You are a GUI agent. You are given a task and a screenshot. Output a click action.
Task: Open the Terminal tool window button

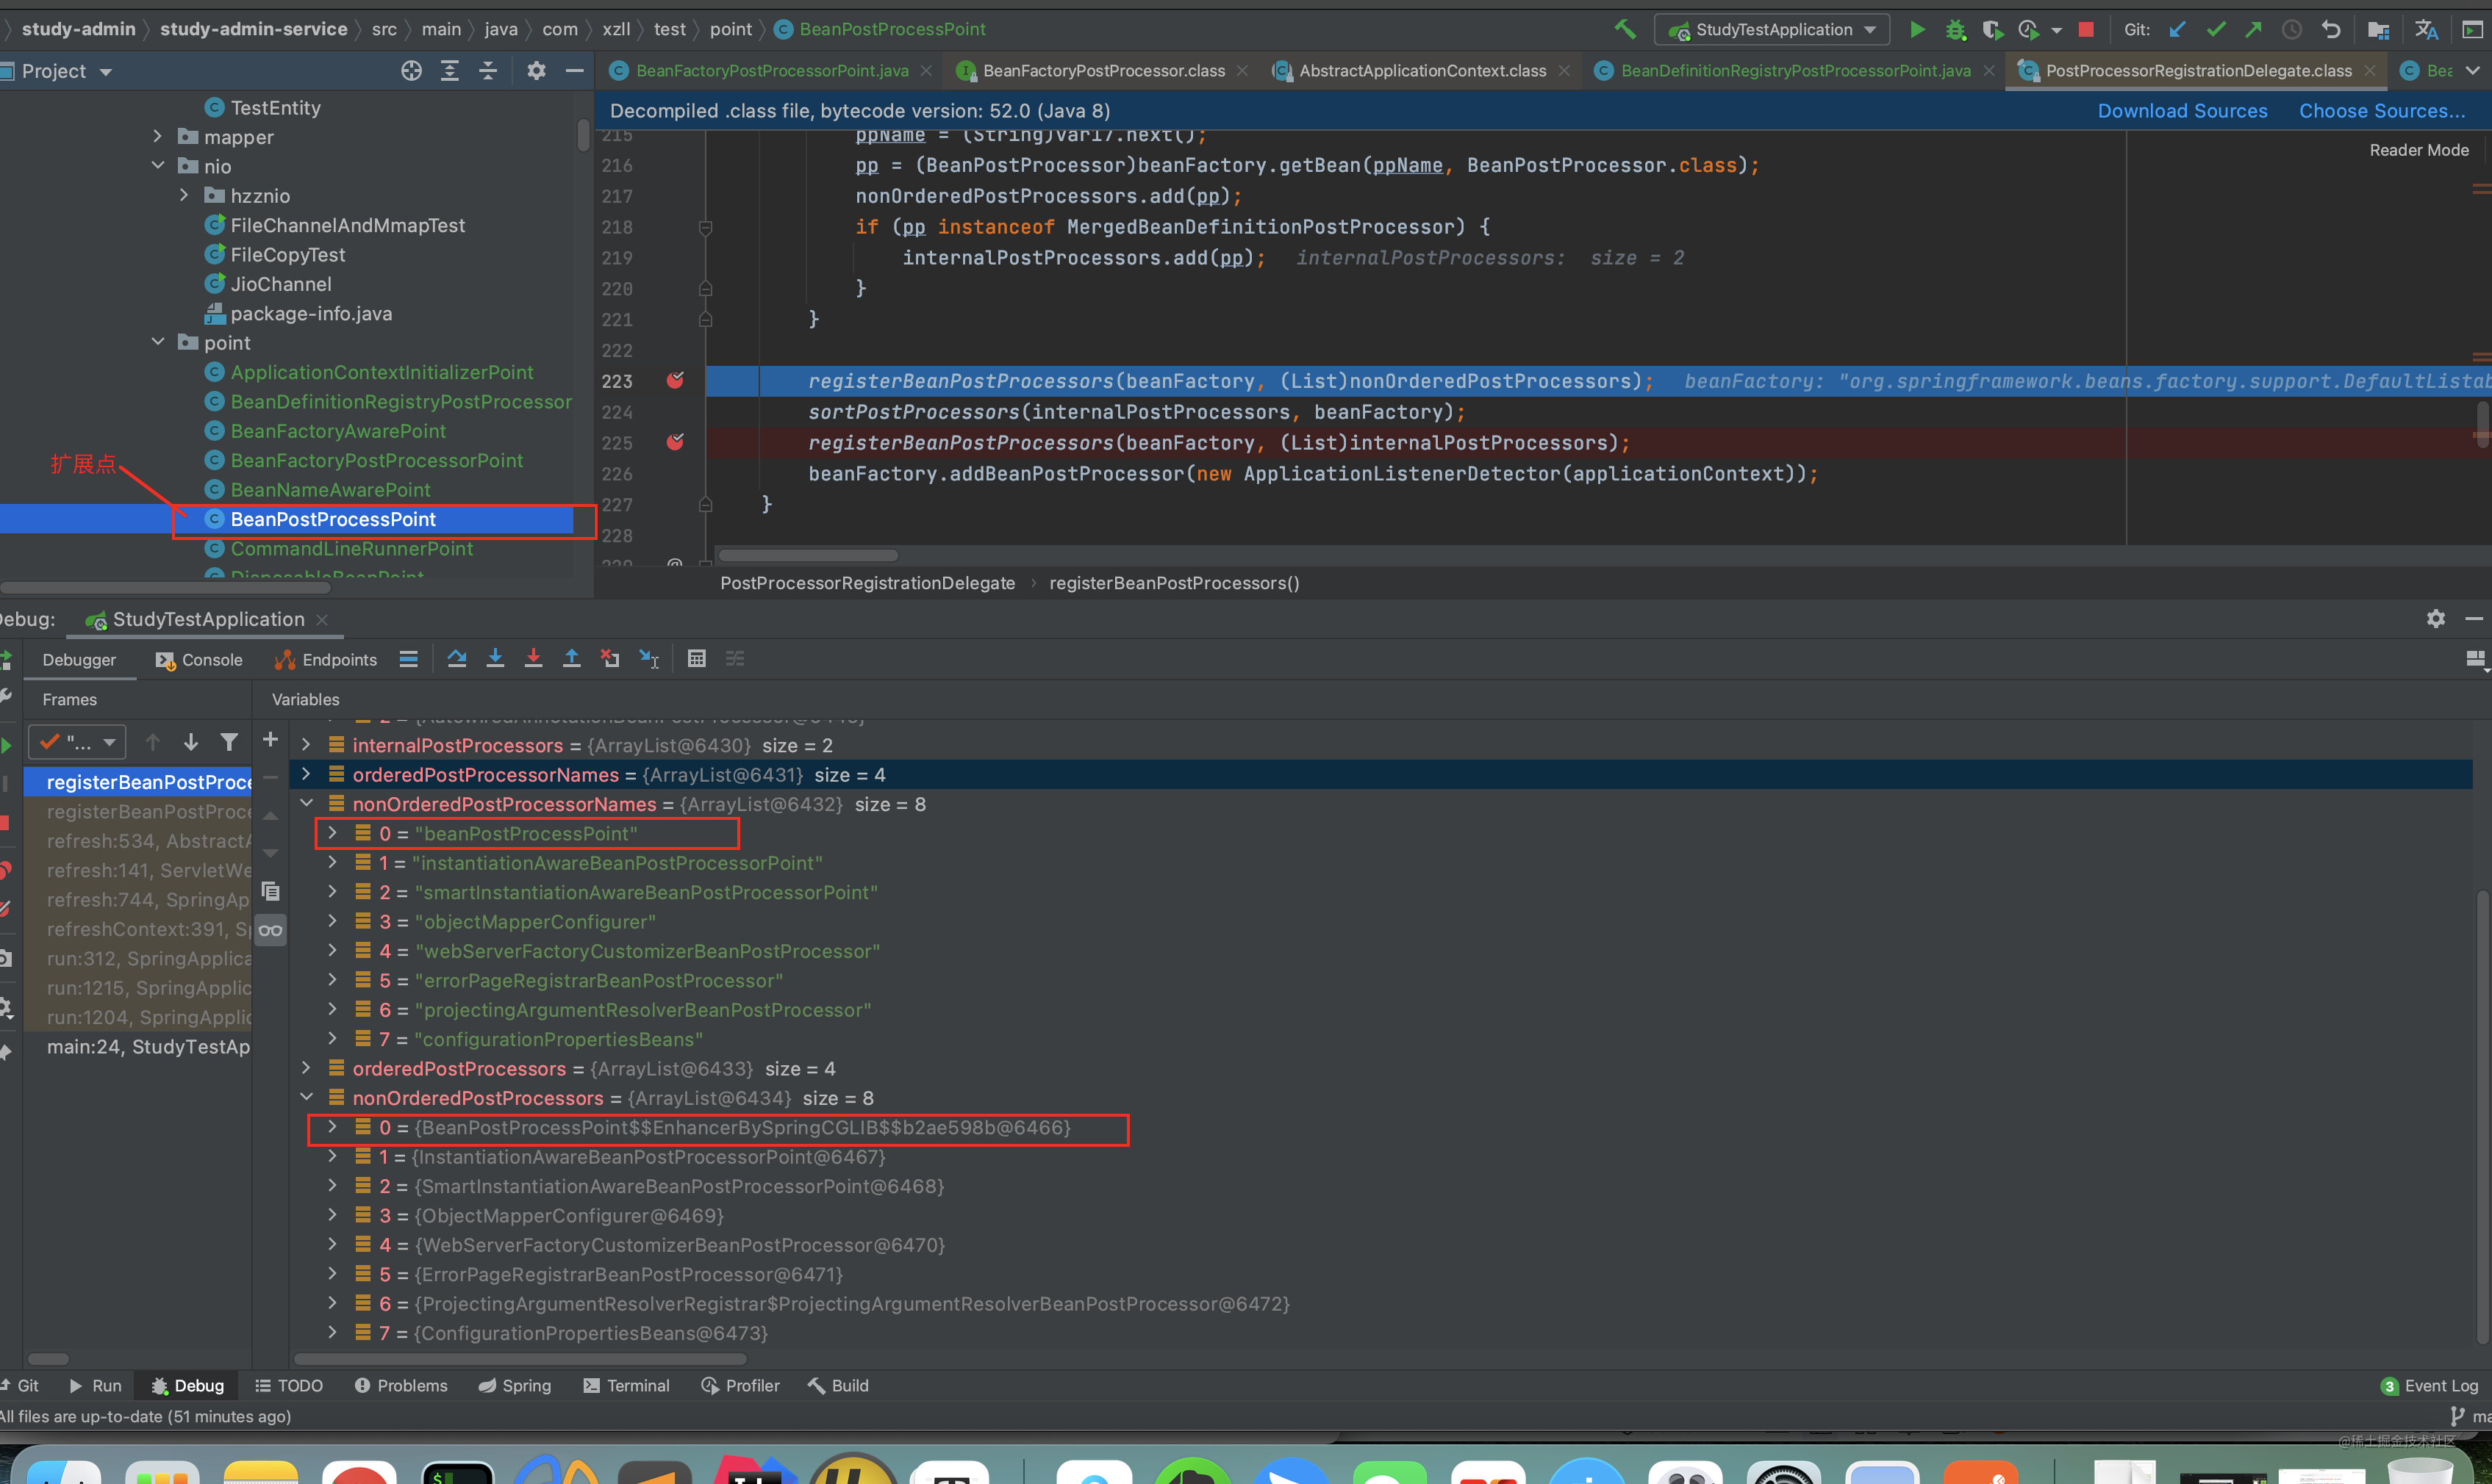(x=626, y=1385)
